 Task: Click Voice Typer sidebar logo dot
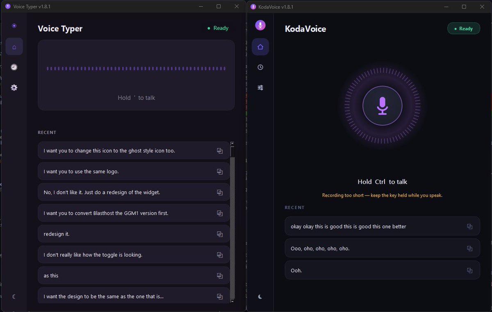14,26
